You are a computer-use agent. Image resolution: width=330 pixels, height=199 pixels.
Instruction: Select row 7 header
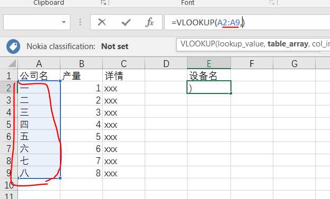point(9,148)
